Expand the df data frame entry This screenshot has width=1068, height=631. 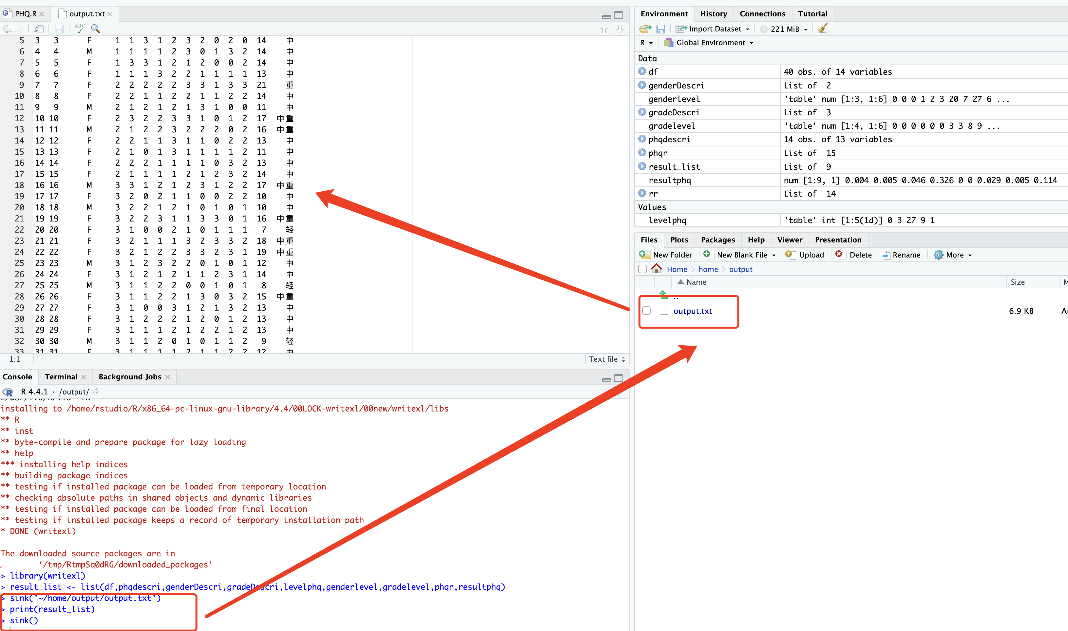coord(642,71)
